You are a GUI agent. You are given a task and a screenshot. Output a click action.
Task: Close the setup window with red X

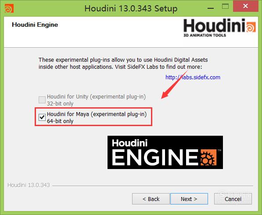point(245,6)
